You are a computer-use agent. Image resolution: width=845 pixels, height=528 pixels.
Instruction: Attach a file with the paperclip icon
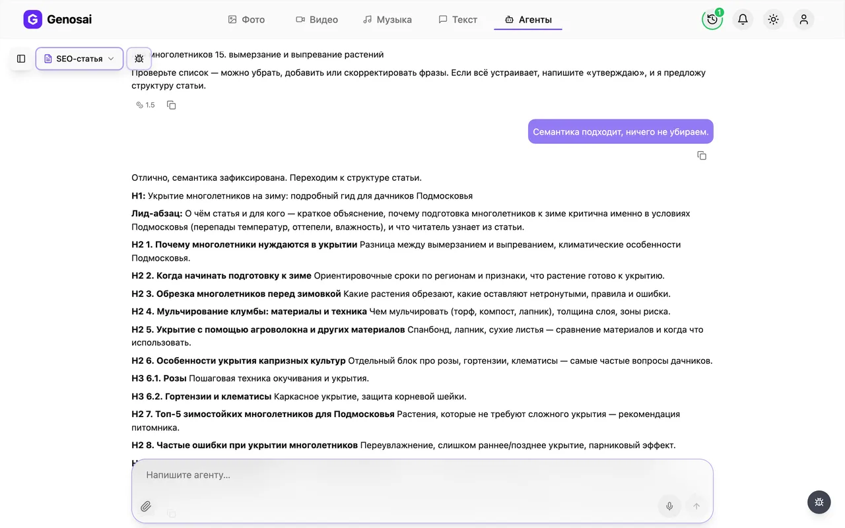pos(146,506)
